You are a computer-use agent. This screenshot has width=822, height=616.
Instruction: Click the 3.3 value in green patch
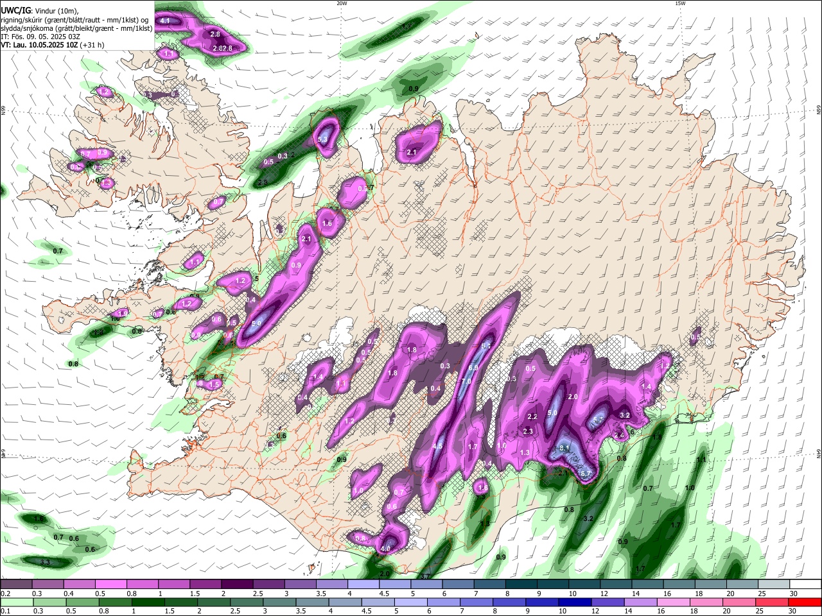pos(45,562)
